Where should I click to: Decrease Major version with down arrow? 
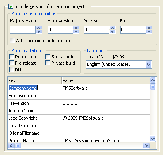[39, 31]
